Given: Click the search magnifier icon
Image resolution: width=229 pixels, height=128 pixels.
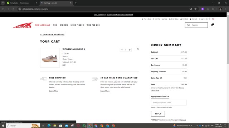Looking at the screenshot, I should 189,25.
